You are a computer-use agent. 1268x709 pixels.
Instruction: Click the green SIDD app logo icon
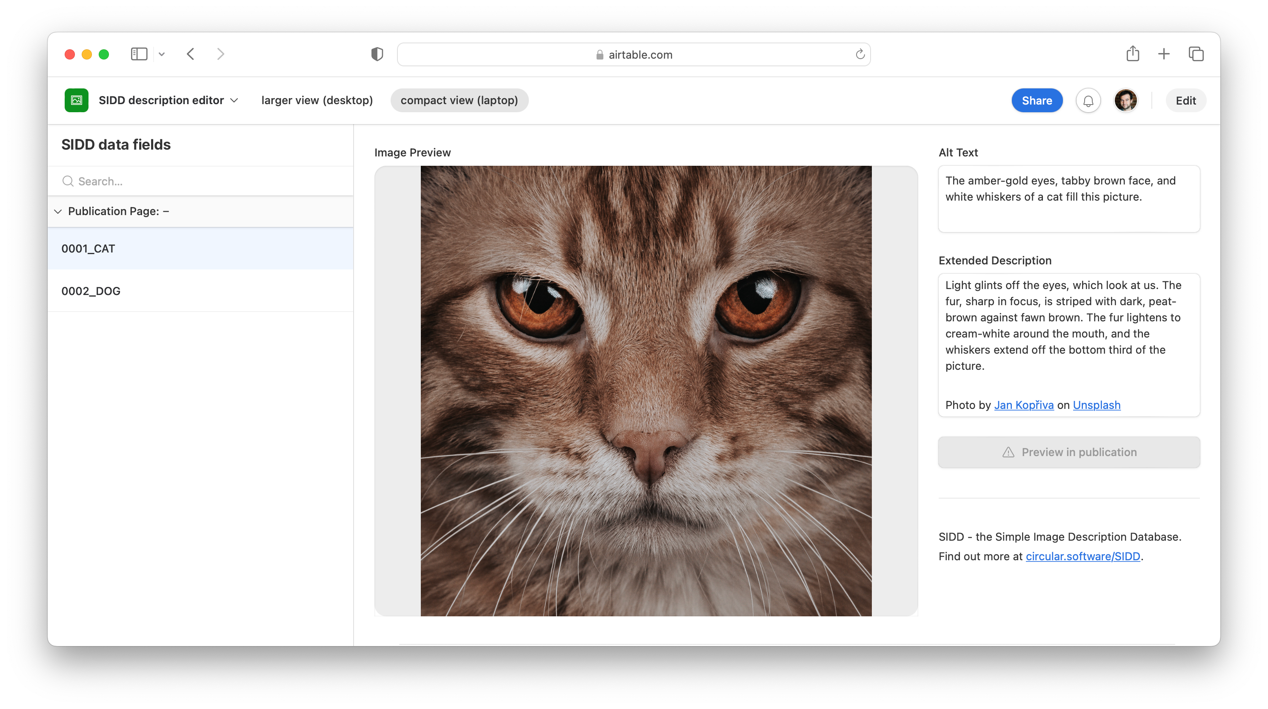click(76, 100)
